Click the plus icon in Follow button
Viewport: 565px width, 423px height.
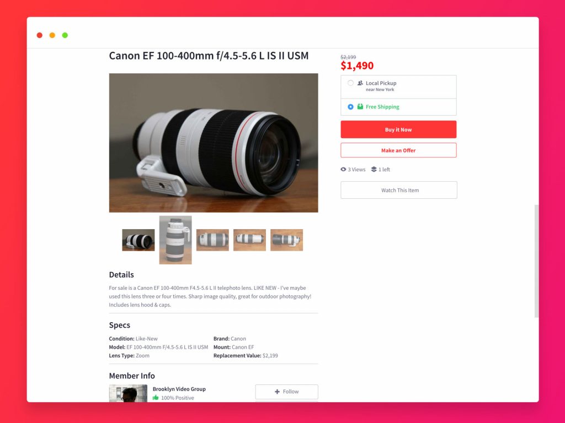click(277, 392)
